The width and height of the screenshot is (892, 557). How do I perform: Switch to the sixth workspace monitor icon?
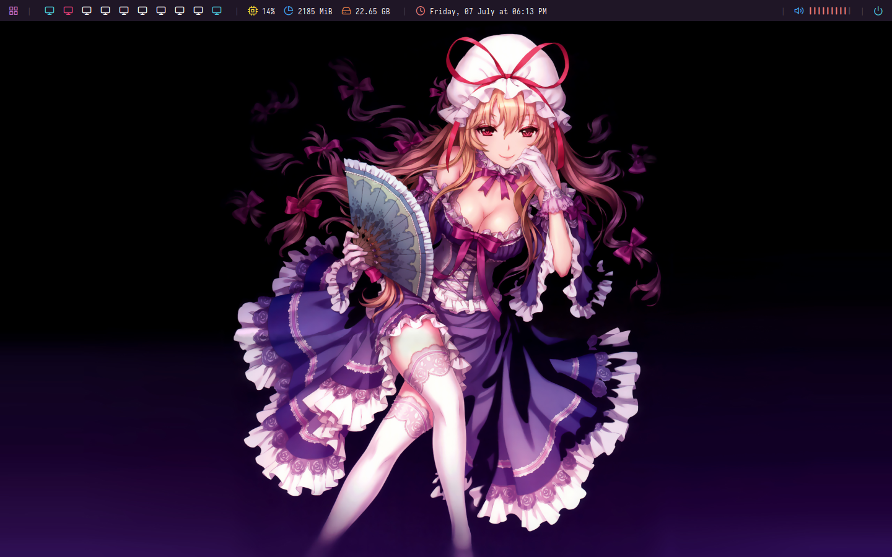[142, 11]
